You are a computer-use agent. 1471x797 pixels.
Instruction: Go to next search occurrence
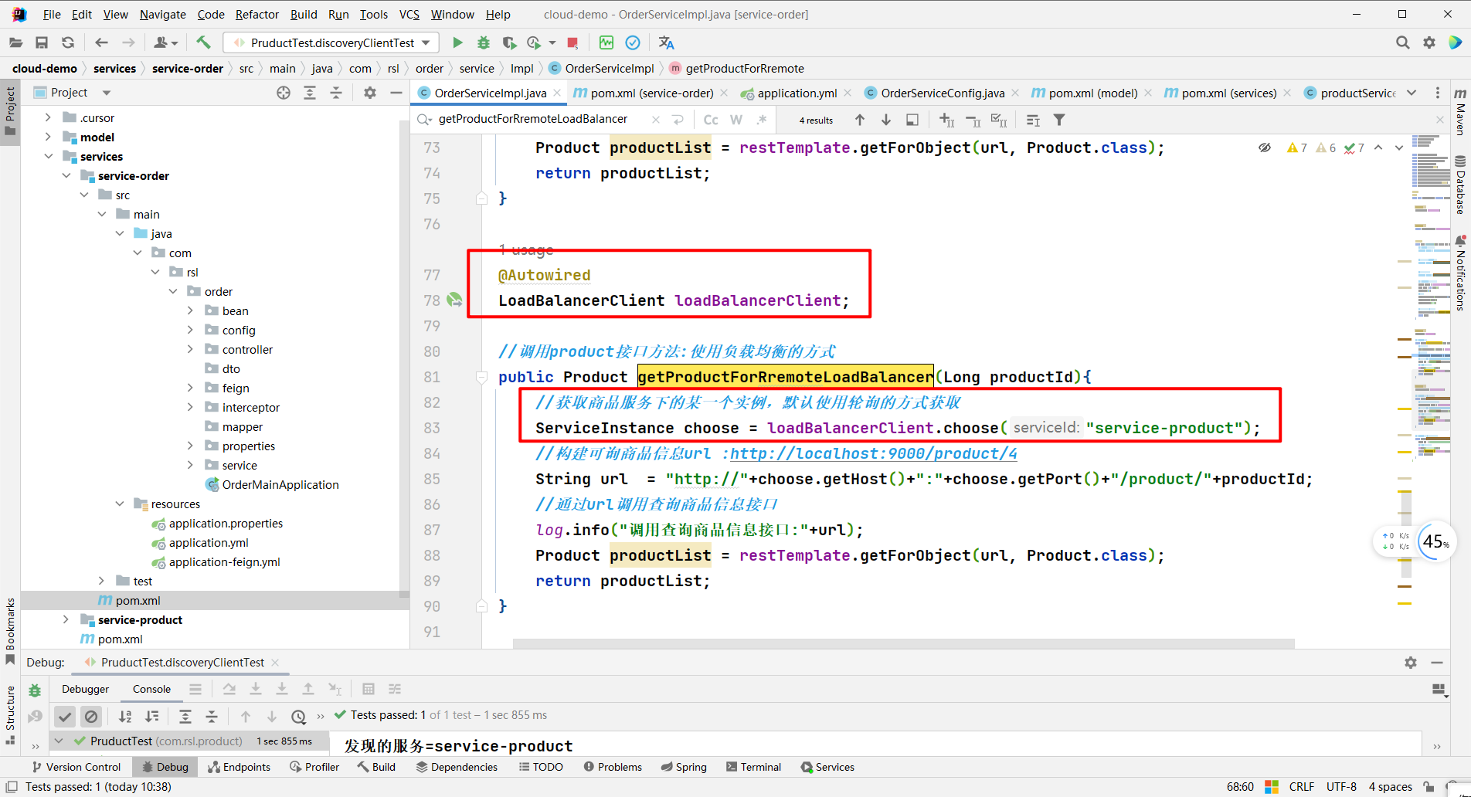tap(886, 120)
